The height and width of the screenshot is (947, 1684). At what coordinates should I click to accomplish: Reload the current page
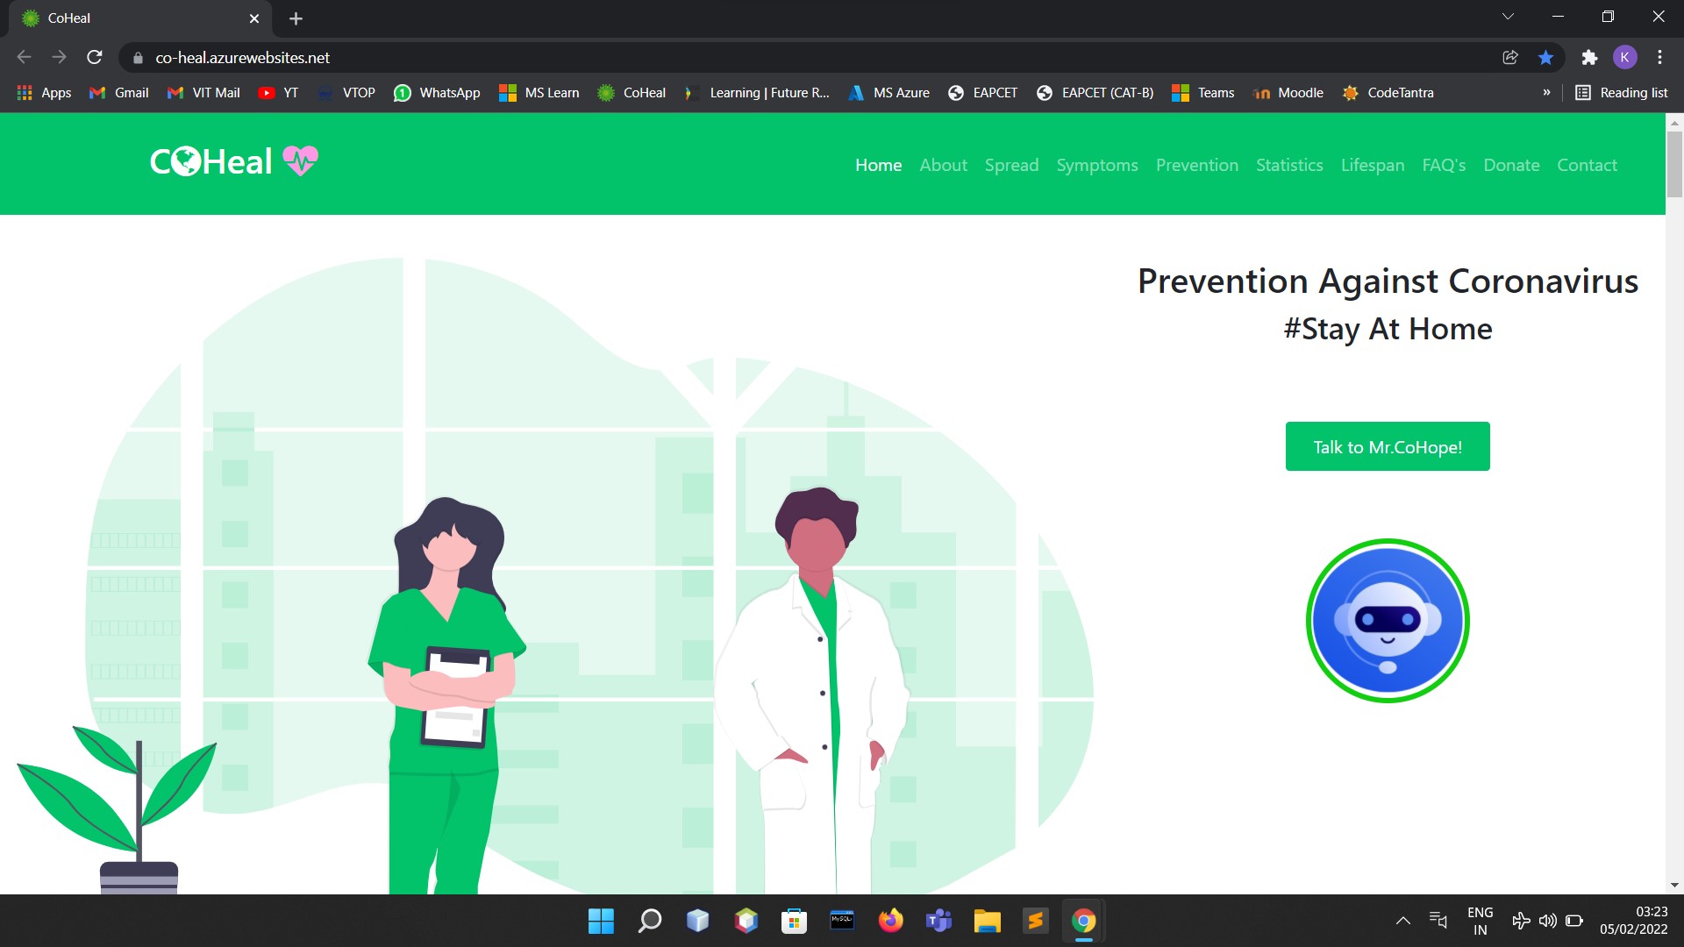95,58
